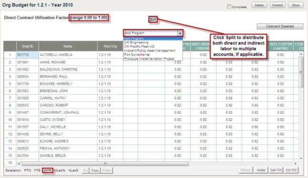
Task: Click the Split label
Action: point(153,19)
